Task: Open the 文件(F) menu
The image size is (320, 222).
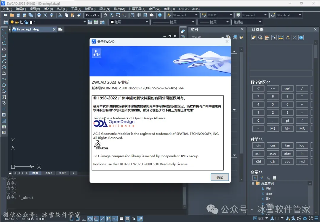Action: [7, 9]
